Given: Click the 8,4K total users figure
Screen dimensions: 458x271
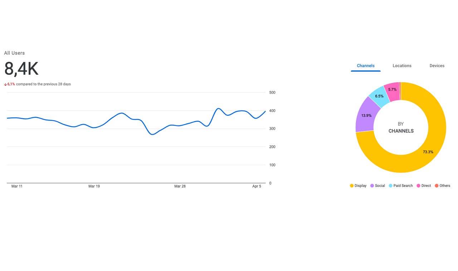Looking at the screenshot, I should [x=21, y=69].
